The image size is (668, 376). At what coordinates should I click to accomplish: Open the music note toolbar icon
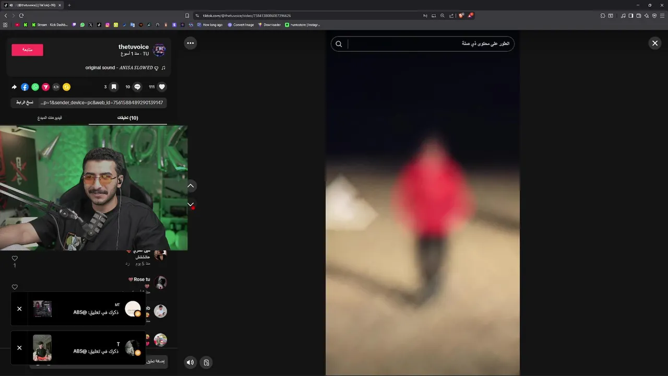(623, 16)
